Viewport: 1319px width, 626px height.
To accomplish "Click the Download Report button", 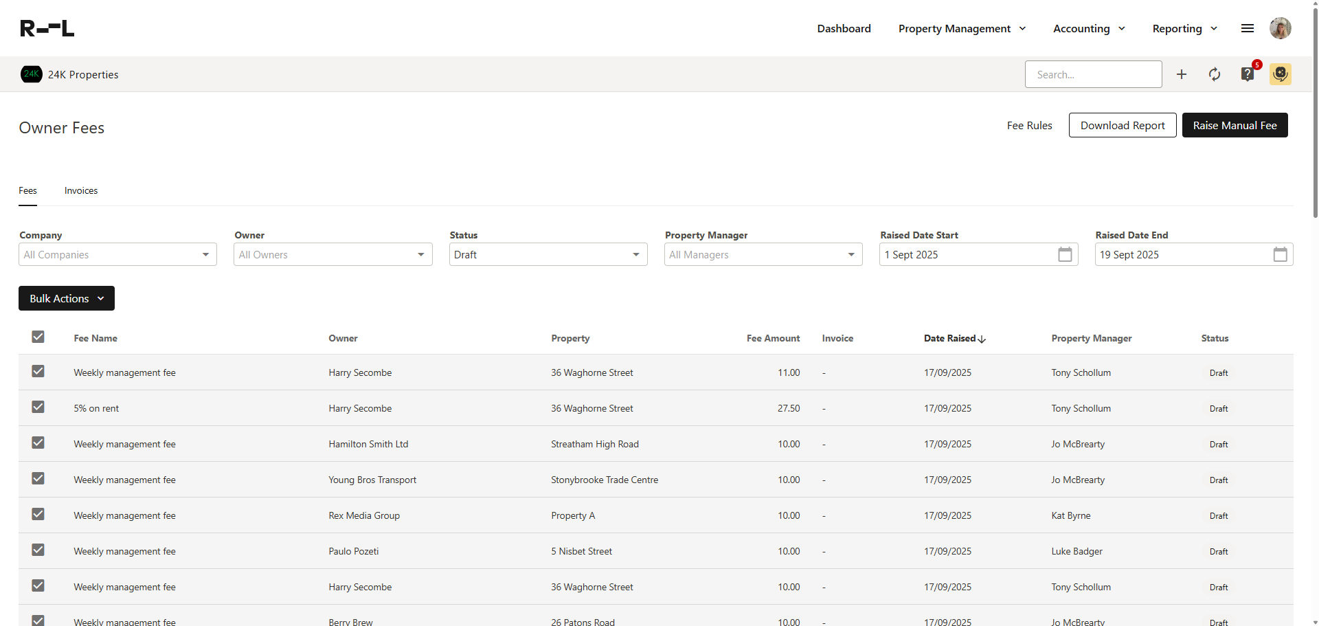I will [1123, 125].
